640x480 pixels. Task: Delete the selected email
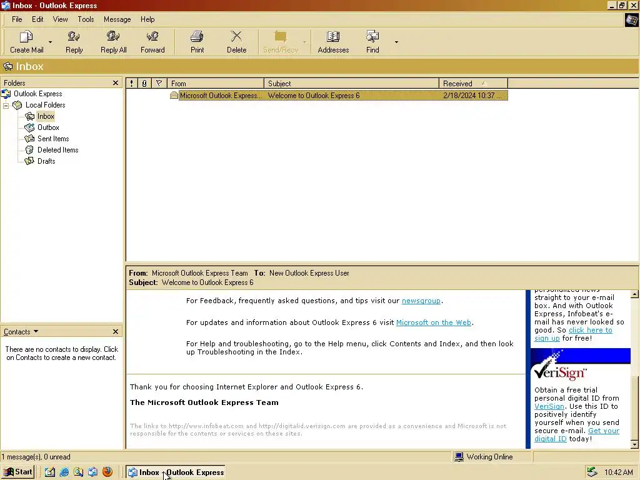click(236, 42)
